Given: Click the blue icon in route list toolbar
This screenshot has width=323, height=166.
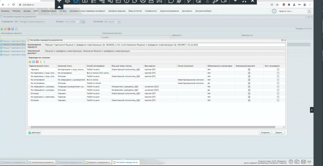Looking at the screenshot, I should [x=13, y=29].
